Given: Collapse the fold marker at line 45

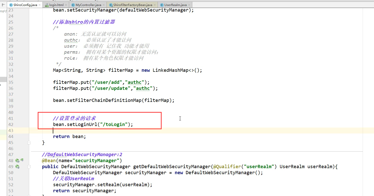Looking at the screenshot, I should 29,143.
